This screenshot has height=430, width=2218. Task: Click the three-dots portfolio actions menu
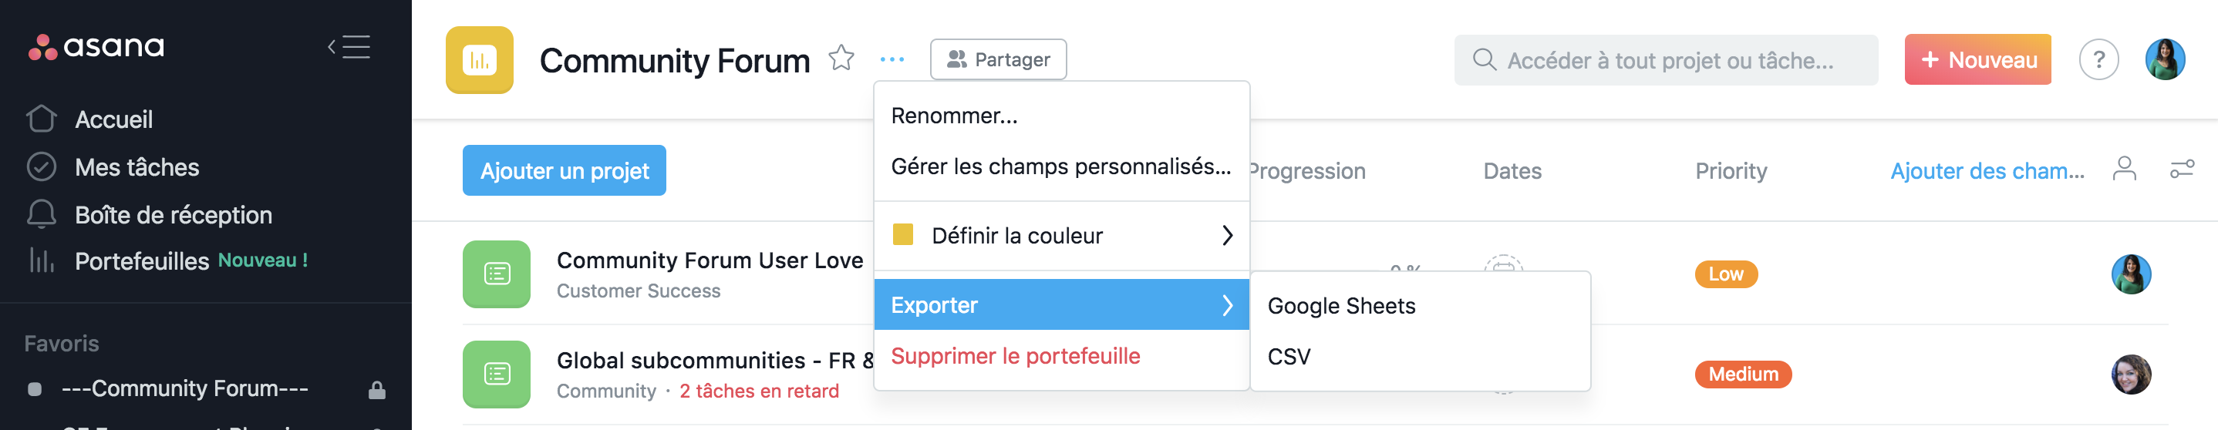click(x=892, y=59)
